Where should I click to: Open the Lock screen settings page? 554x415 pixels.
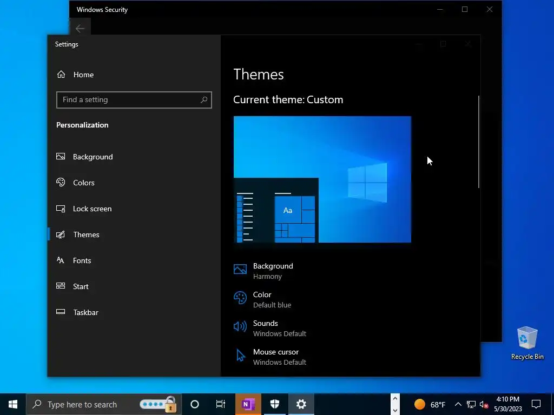pyautogui.click(x=134, y=209)
